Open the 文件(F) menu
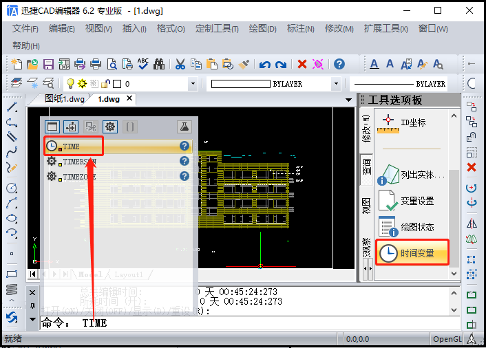The image size is (486, 348). 25,29
